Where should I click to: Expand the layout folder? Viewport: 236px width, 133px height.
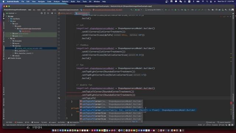tap(11, 44)
